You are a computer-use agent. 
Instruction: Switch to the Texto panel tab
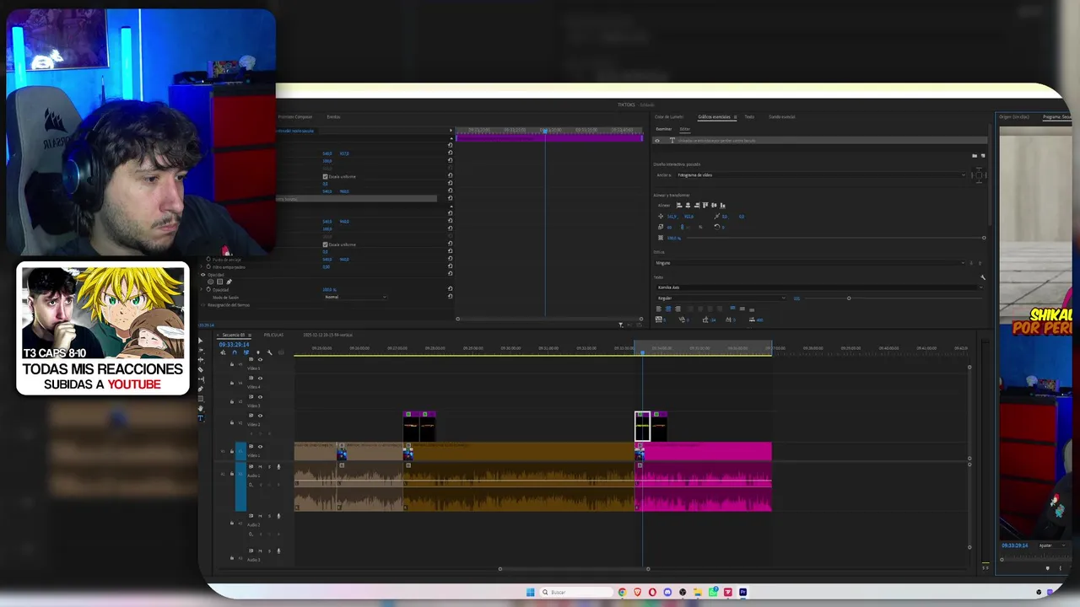click(x=749, y=117)
